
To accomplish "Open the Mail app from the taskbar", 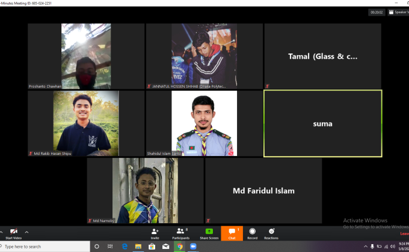I will pos(165,247).
